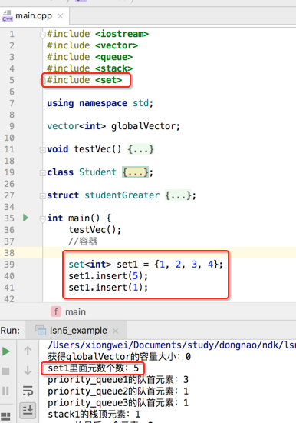The height and width of the screenshot is (423, 296).
Task: Click the up arrow in the run console
Action: (28, 351)
